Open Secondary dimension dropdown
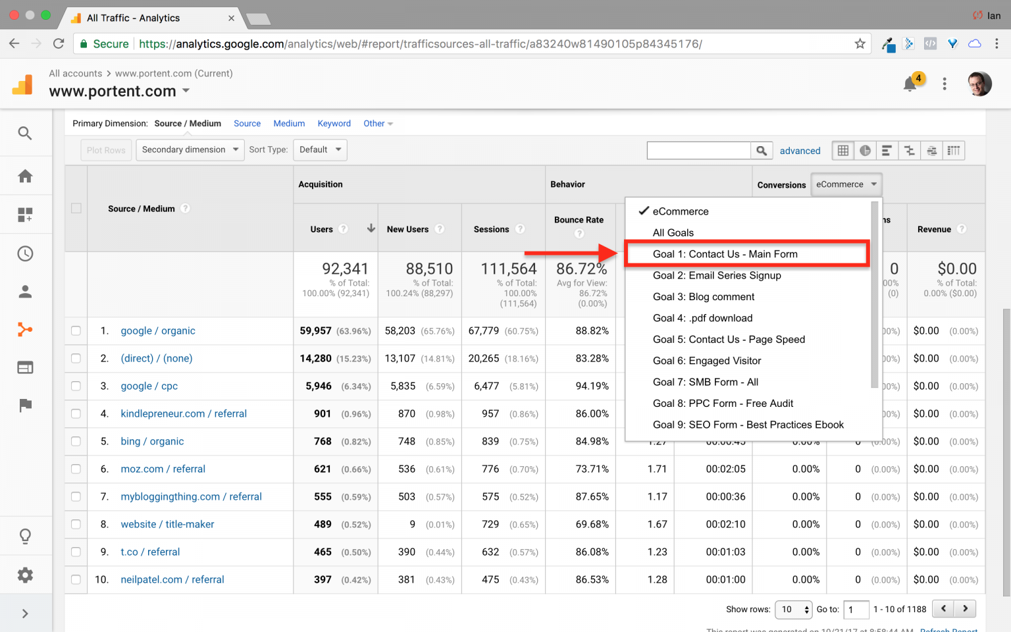This screenshot has height=632, width=1011. [x=190, y=149]
